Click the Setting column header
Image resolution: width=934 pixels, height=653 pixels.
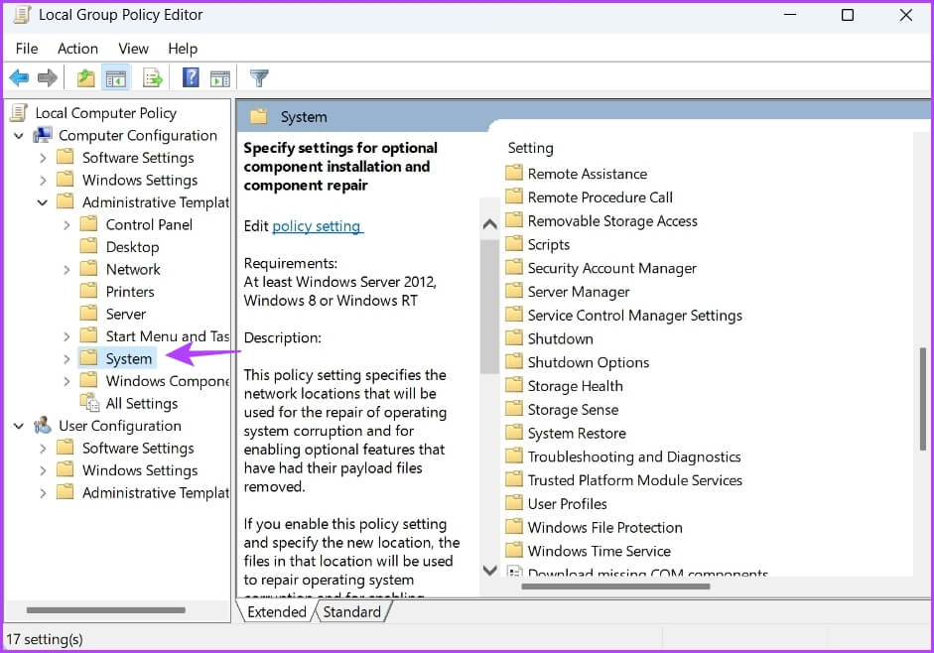530,148
